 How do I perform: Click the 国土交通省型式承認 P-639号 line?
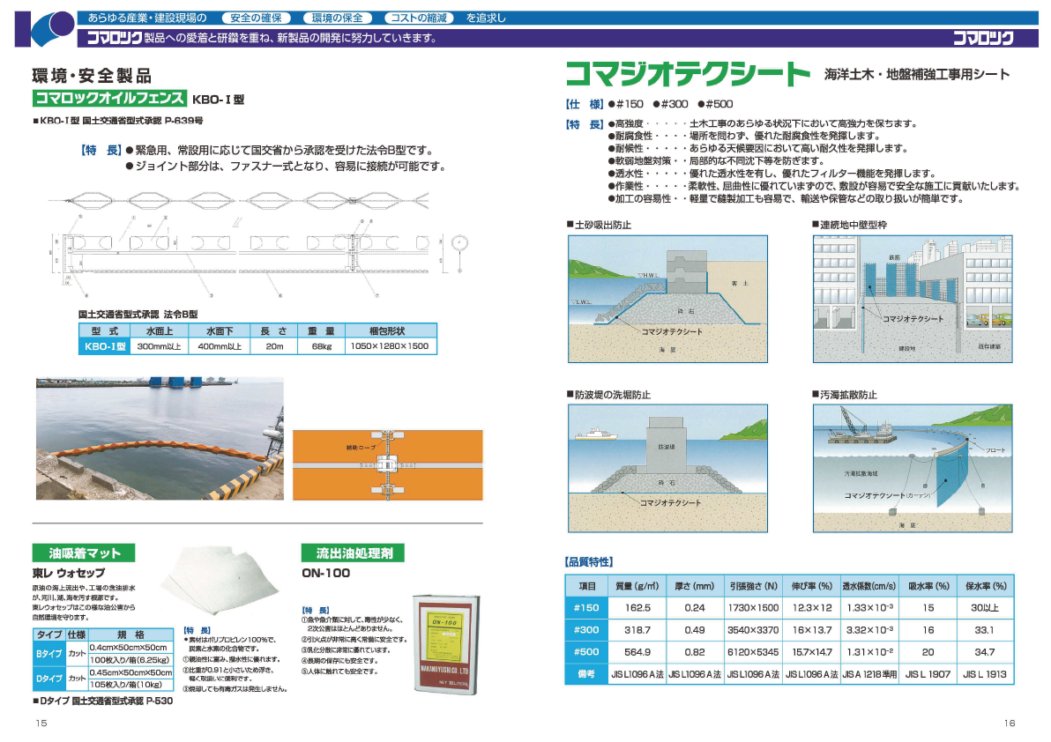[118, 122]
